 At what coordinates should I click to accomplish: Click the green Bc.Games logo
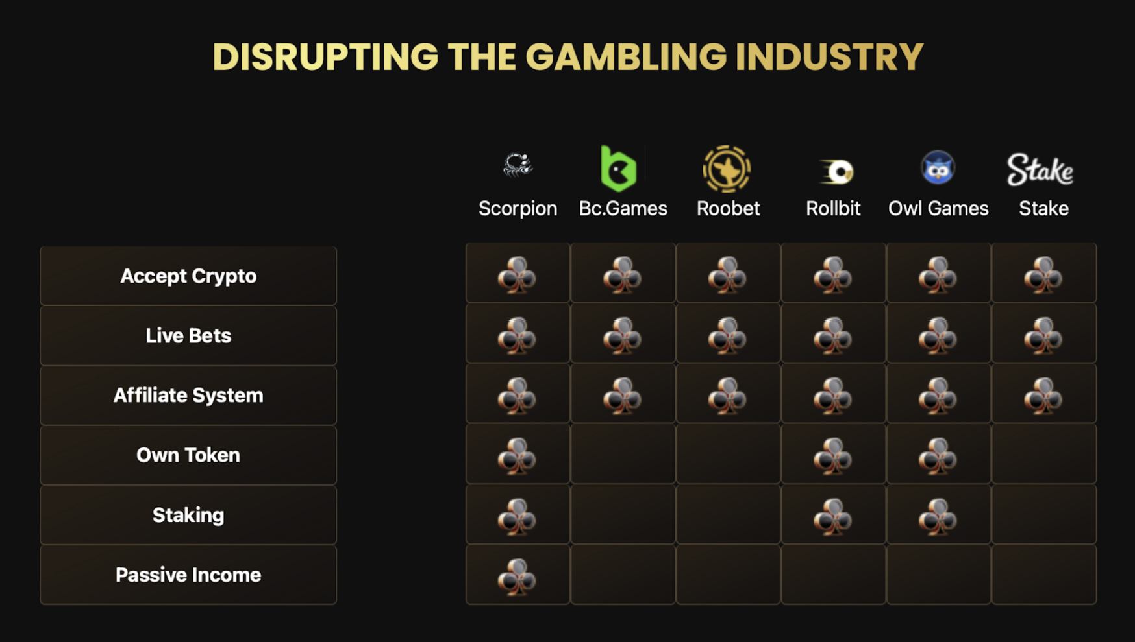click(619, 169)
